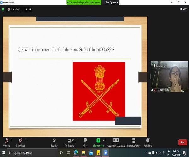
Task: Click the battery tray icon
Action: 157,153
